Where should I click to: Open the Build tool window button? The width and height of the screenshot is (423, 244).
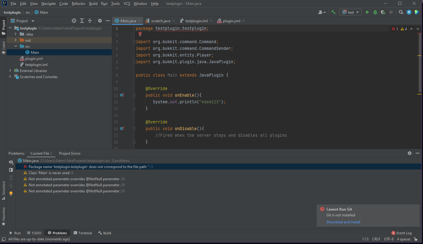pyautogui.click(x=104, y=233)
